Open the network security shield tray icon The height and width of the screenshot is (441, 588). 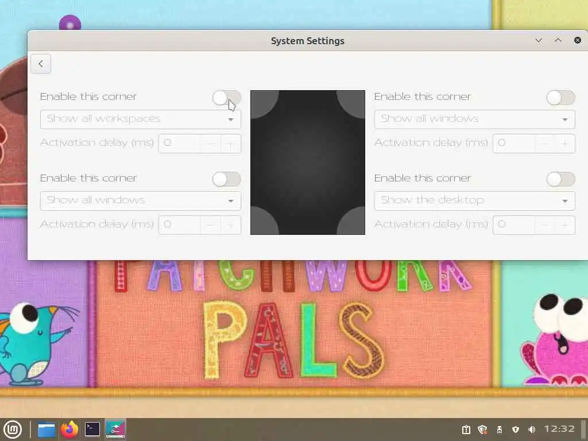516,430
